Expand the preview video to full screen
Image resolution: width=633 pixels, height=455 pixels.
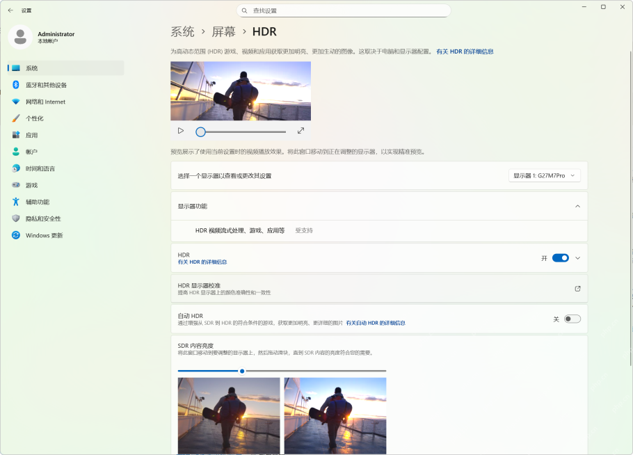click(x=301, y=131)
